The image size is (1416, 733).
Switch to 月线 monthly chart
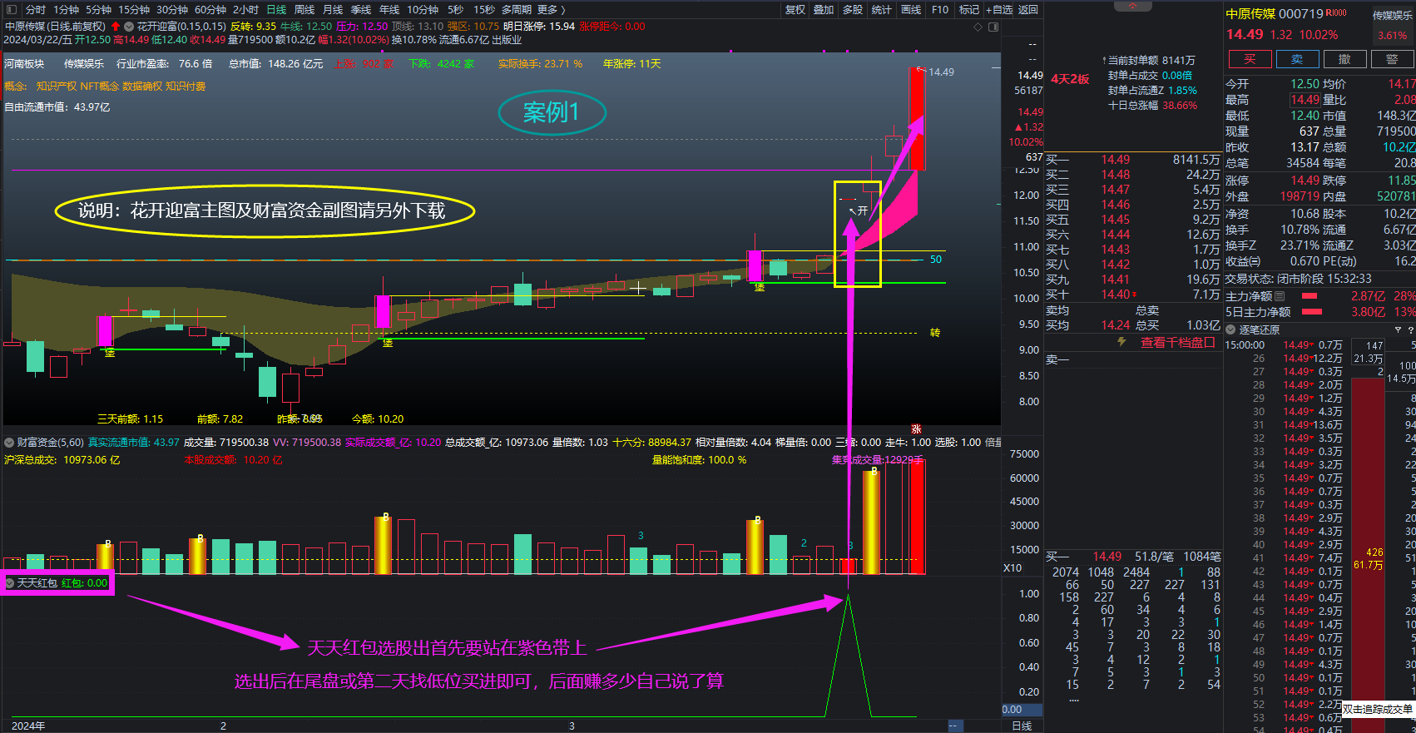[x=333, y=9]
